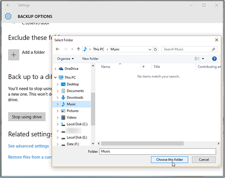Refresh the Music folder view
Viewport: 225px width, 178px height.
156,49
